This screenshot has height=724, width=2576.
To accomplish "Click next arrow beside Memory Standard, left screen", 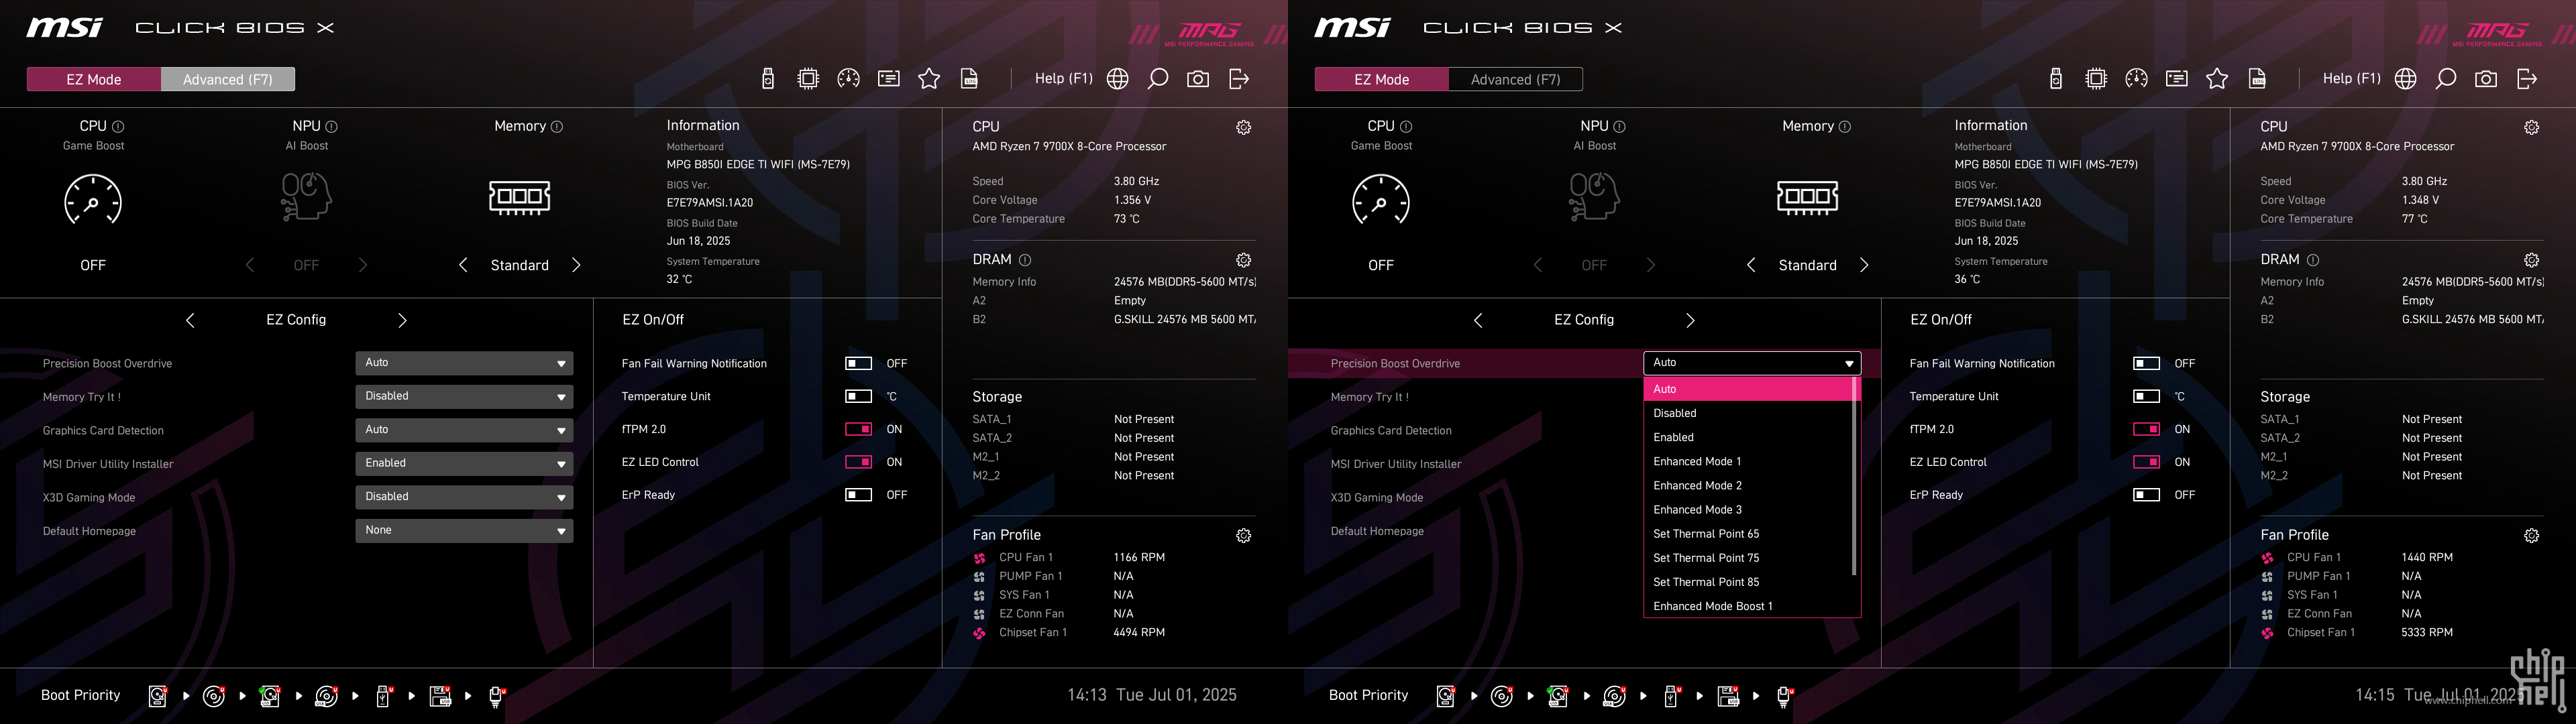I will [x=576, y=265].
